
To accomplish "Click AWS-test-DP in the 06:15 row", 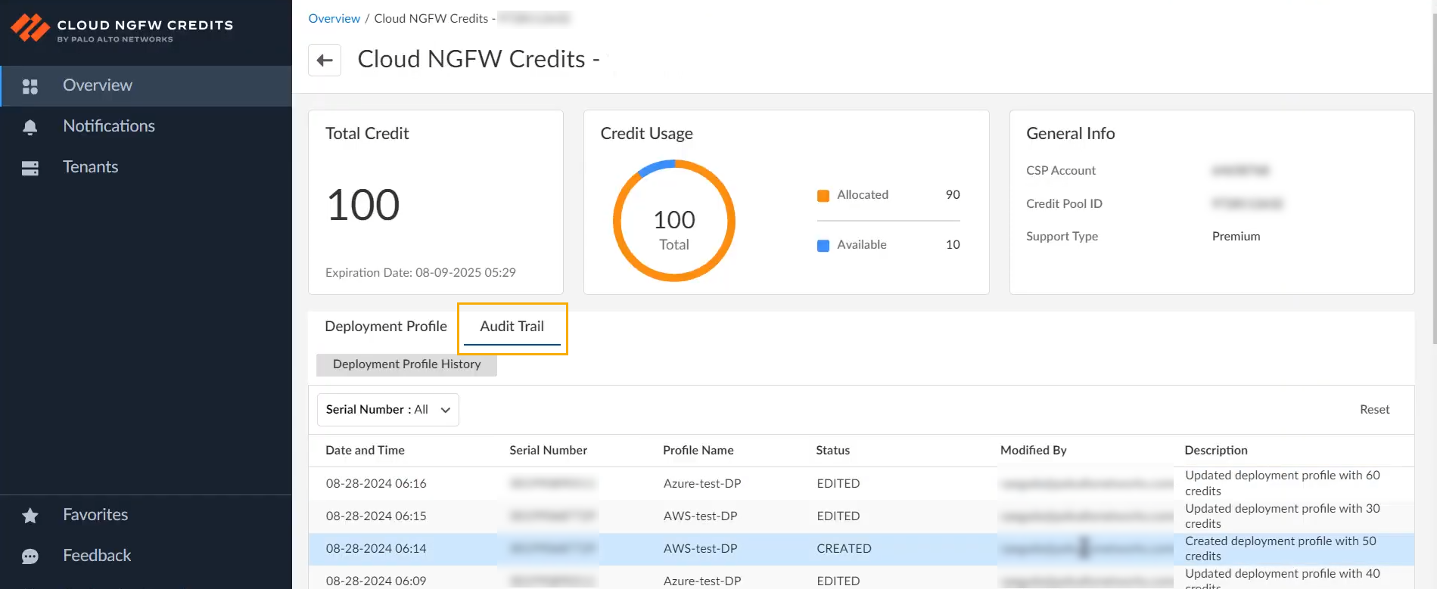I will coord(700,516).
